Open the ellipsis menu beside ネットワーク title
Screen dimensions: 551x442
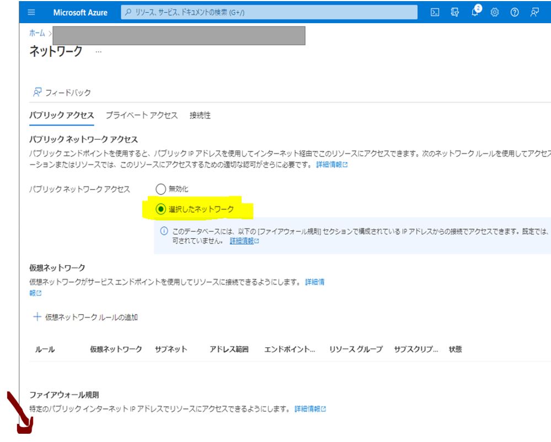click(x=99, y=52)
